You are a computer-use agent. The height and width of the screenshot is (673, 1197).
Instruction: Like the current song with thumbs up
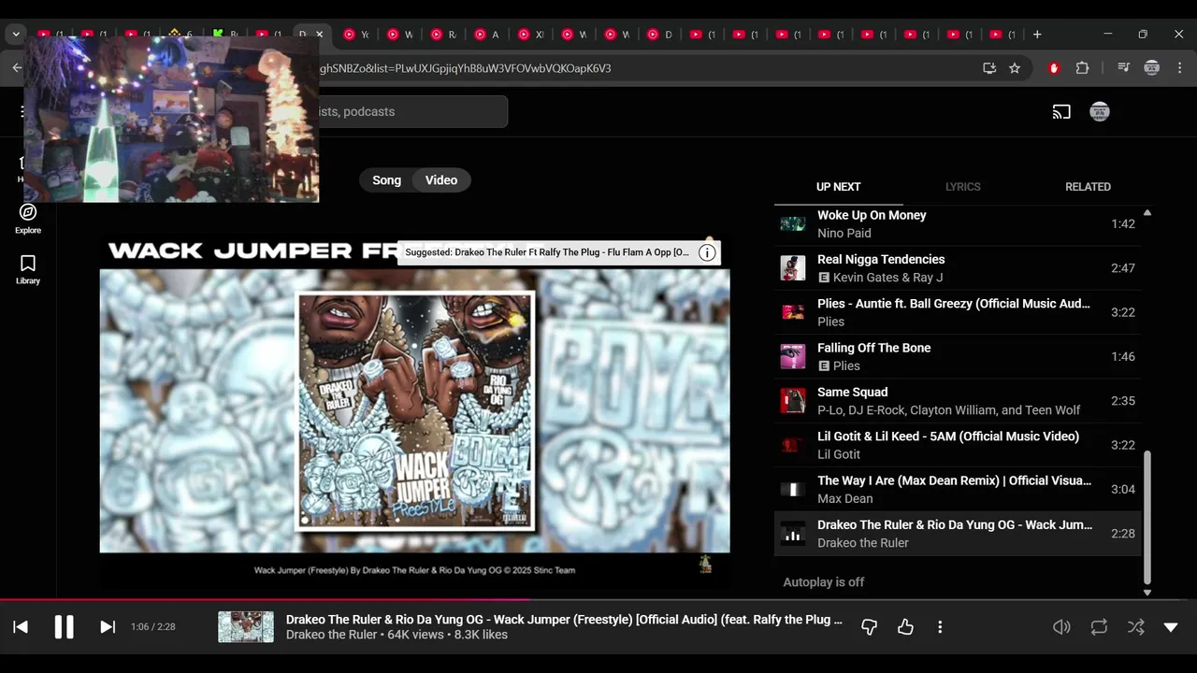[905, 627]
